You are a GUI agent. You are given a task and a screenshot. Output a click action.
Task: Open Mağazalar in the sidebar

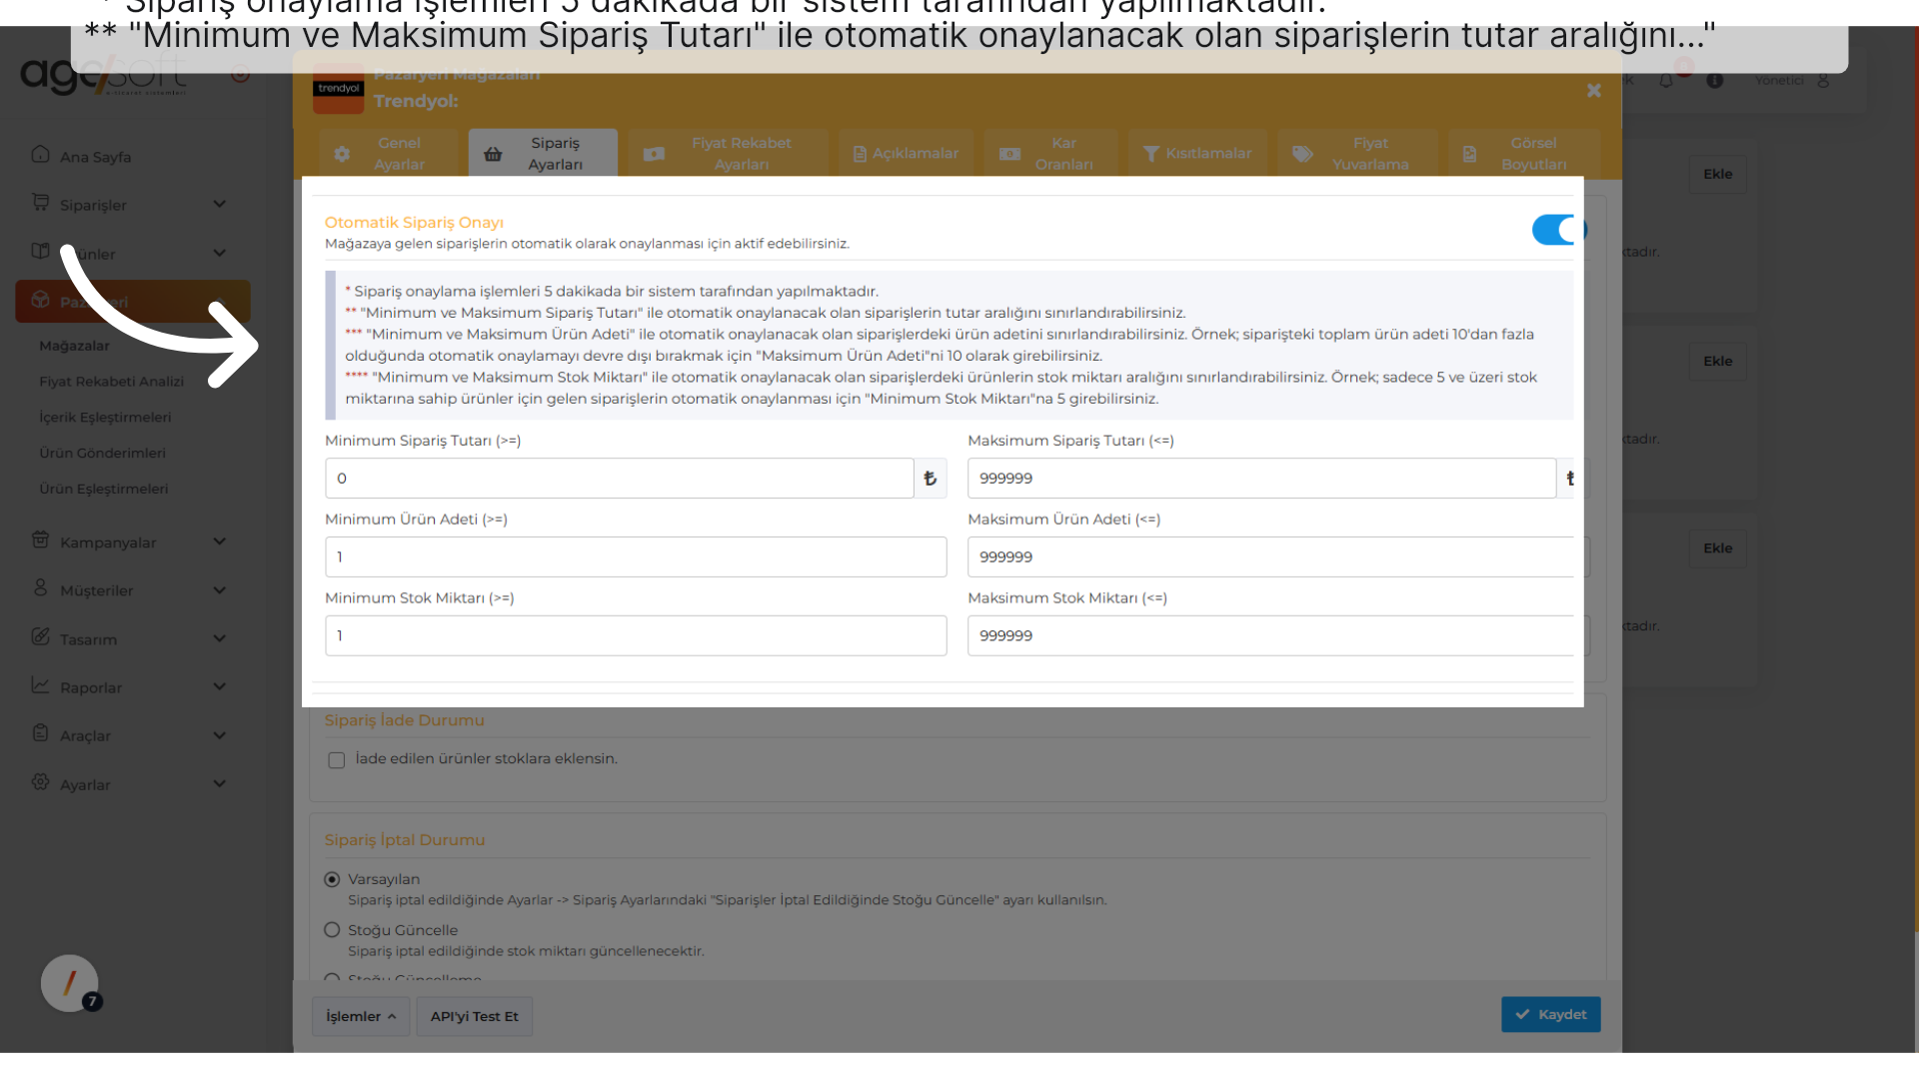coord(74,346)
